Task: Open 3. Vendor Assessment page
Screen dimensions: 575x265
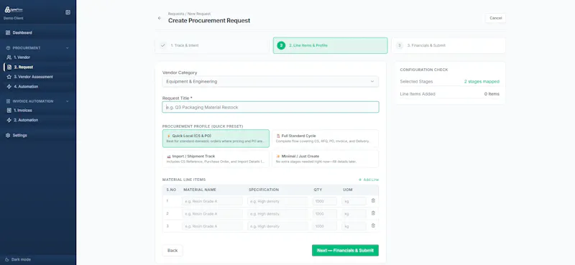Action: click(x=38, y=77)
